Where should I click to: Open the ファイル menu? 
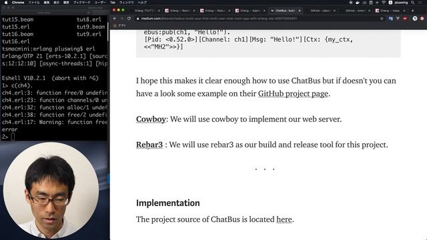pyautogui.click(x=34, y=3)
